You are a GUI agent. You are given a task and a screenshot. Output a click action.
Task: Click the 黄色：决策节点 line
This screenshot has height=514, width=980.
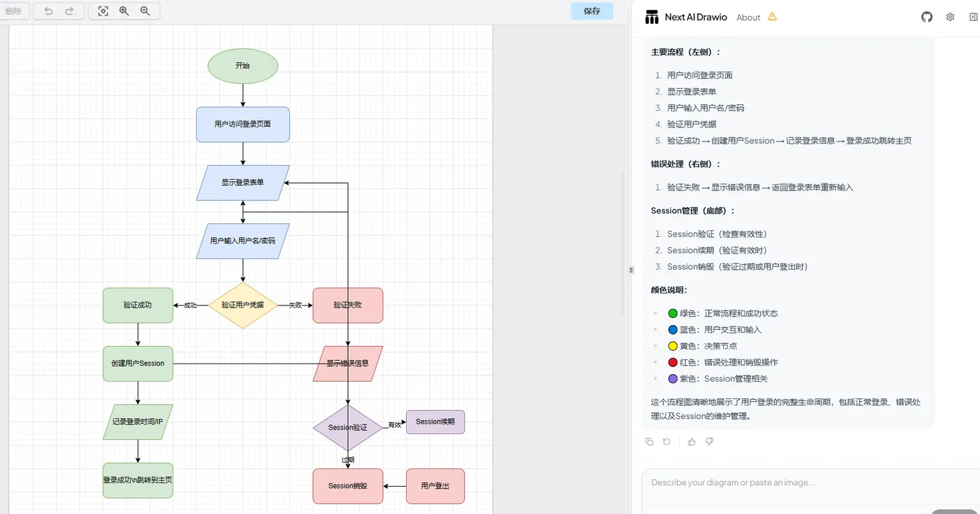click(703, 346)
